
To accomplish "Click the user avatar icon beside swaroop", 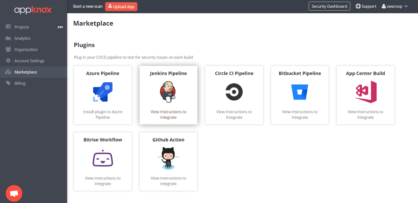I will (384, 6).
